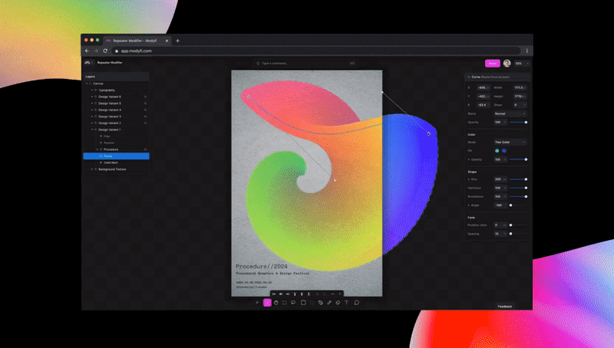Open the color Mode Two-Color dropdown
The height and width of the screenshot is (348, 614).
tap(510, 143)
